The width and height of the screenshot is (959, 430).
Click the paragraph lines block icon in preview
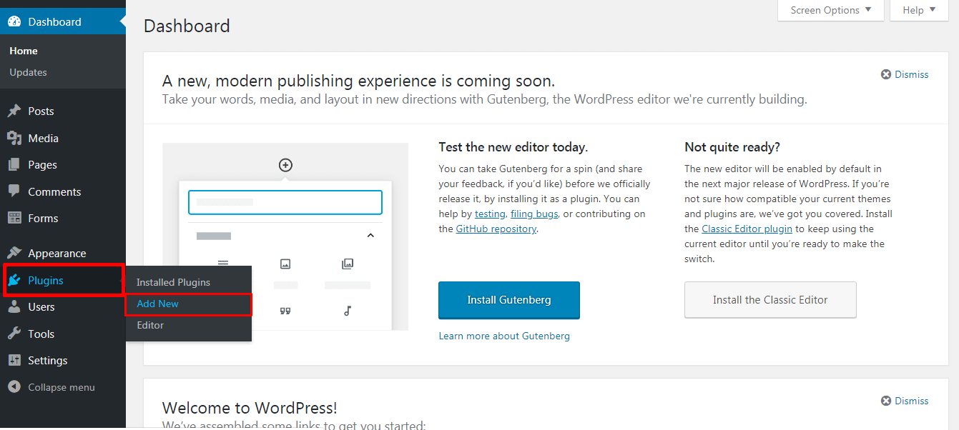[x=223, y=264]
